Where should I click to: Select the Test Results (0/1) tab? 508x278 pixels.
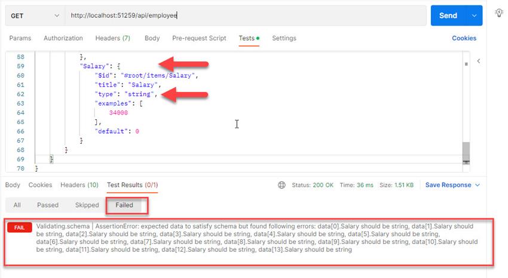click(132, 185)
